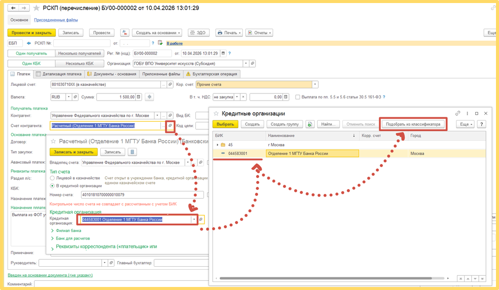Click Провести и закрыть button
The width and height of the screenshot is (499, 290).
[31, 33]
